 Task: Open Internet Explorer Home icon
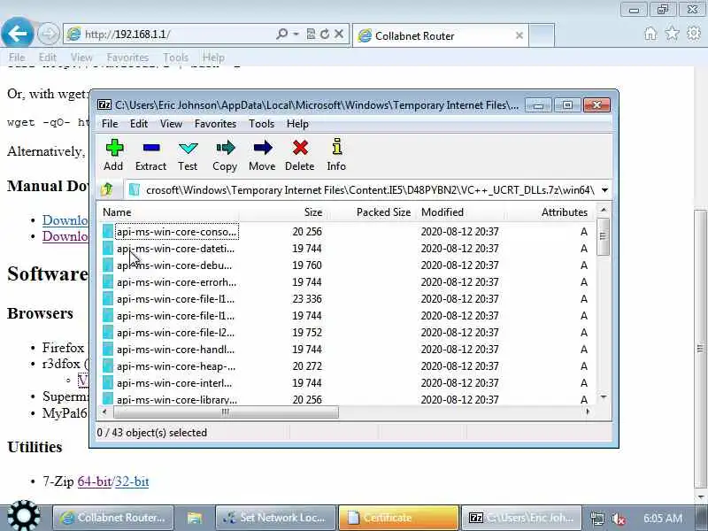point(650,34)
